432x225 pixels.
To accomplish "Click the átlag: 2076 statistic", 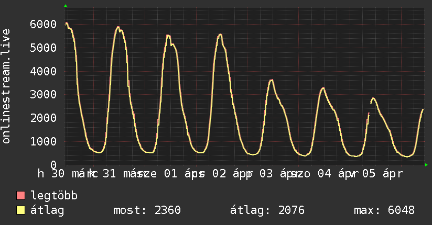I will coord(267,210).
